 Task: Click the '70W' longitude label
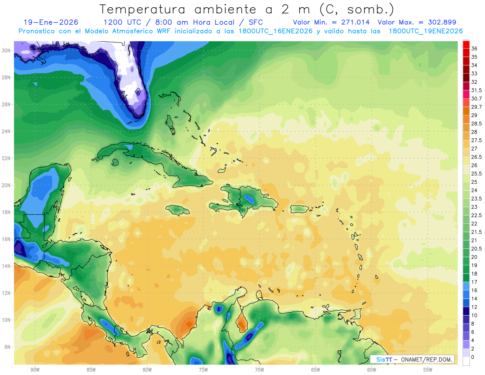[x=259, y=370]
